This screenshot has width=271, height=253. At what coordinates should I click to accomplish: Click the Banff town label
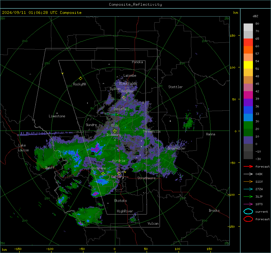click(x=50, y=168)
